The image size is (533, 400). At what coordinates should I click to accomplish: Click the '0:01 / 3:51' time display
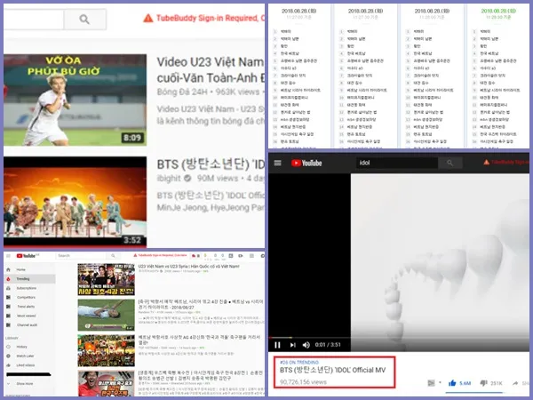click(328, 345)
